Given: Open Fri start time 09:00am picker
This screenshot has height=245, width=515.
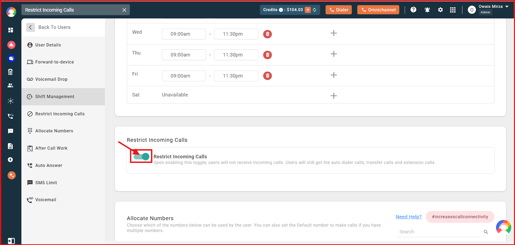Looking at the screenshot, I should [184, 76].
